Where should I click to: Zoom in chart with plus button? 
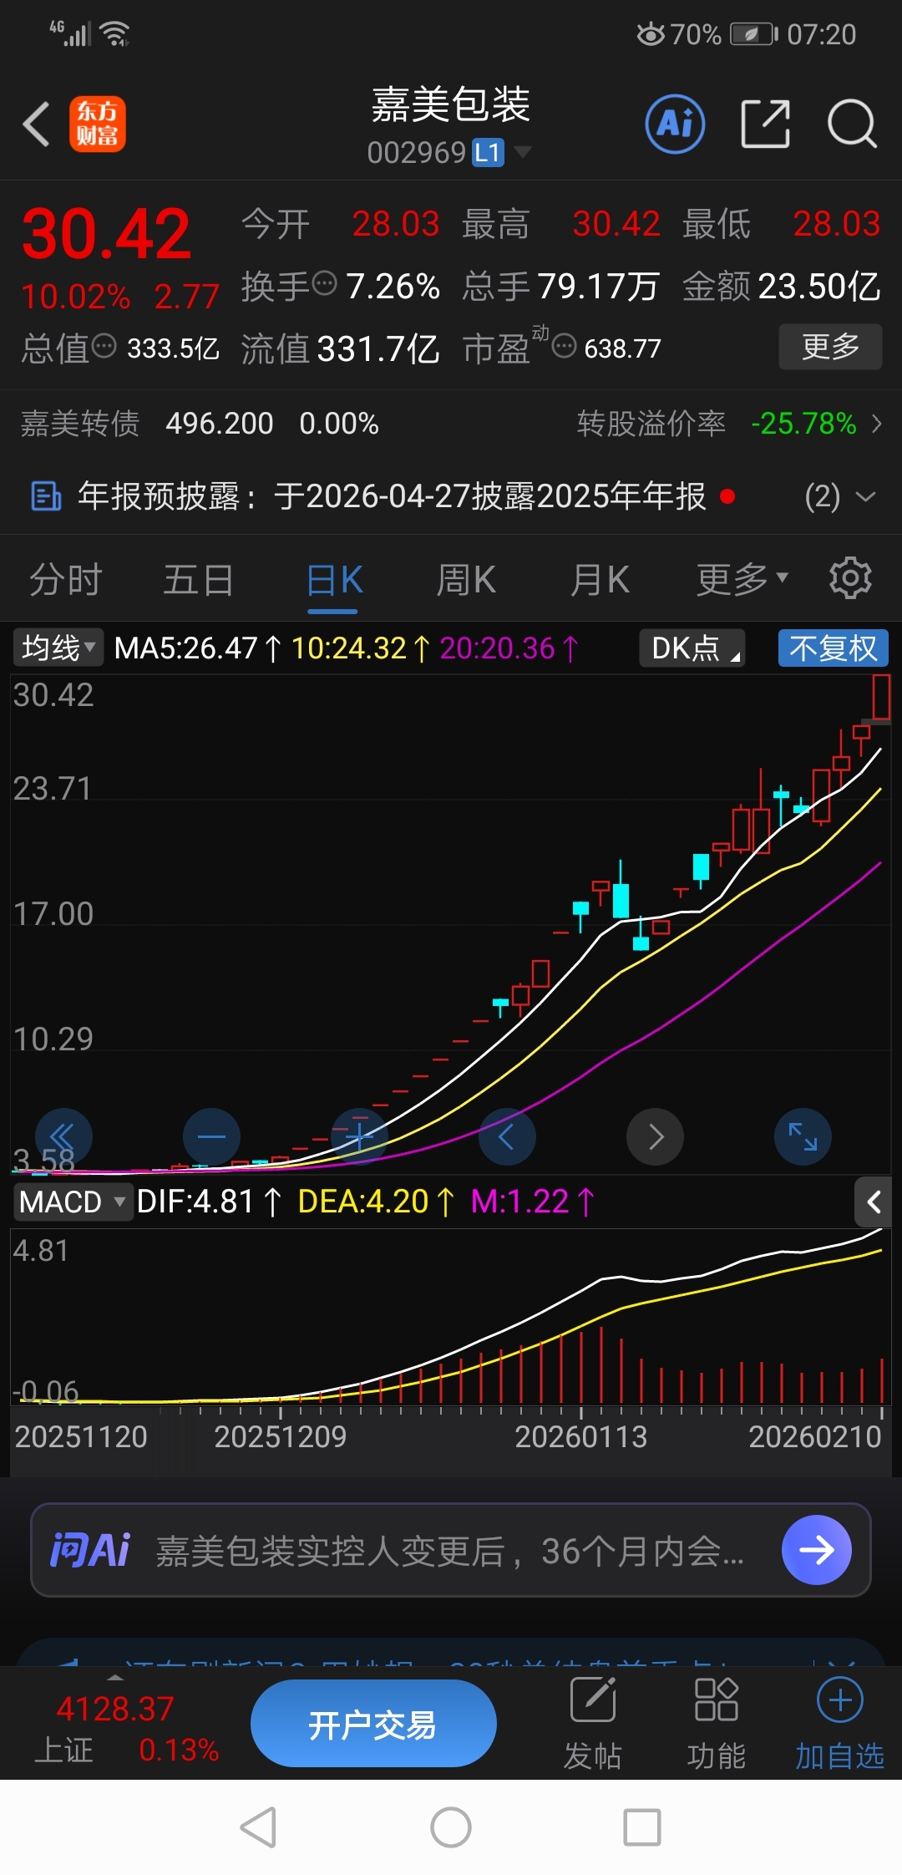[x=359, y=1136]
